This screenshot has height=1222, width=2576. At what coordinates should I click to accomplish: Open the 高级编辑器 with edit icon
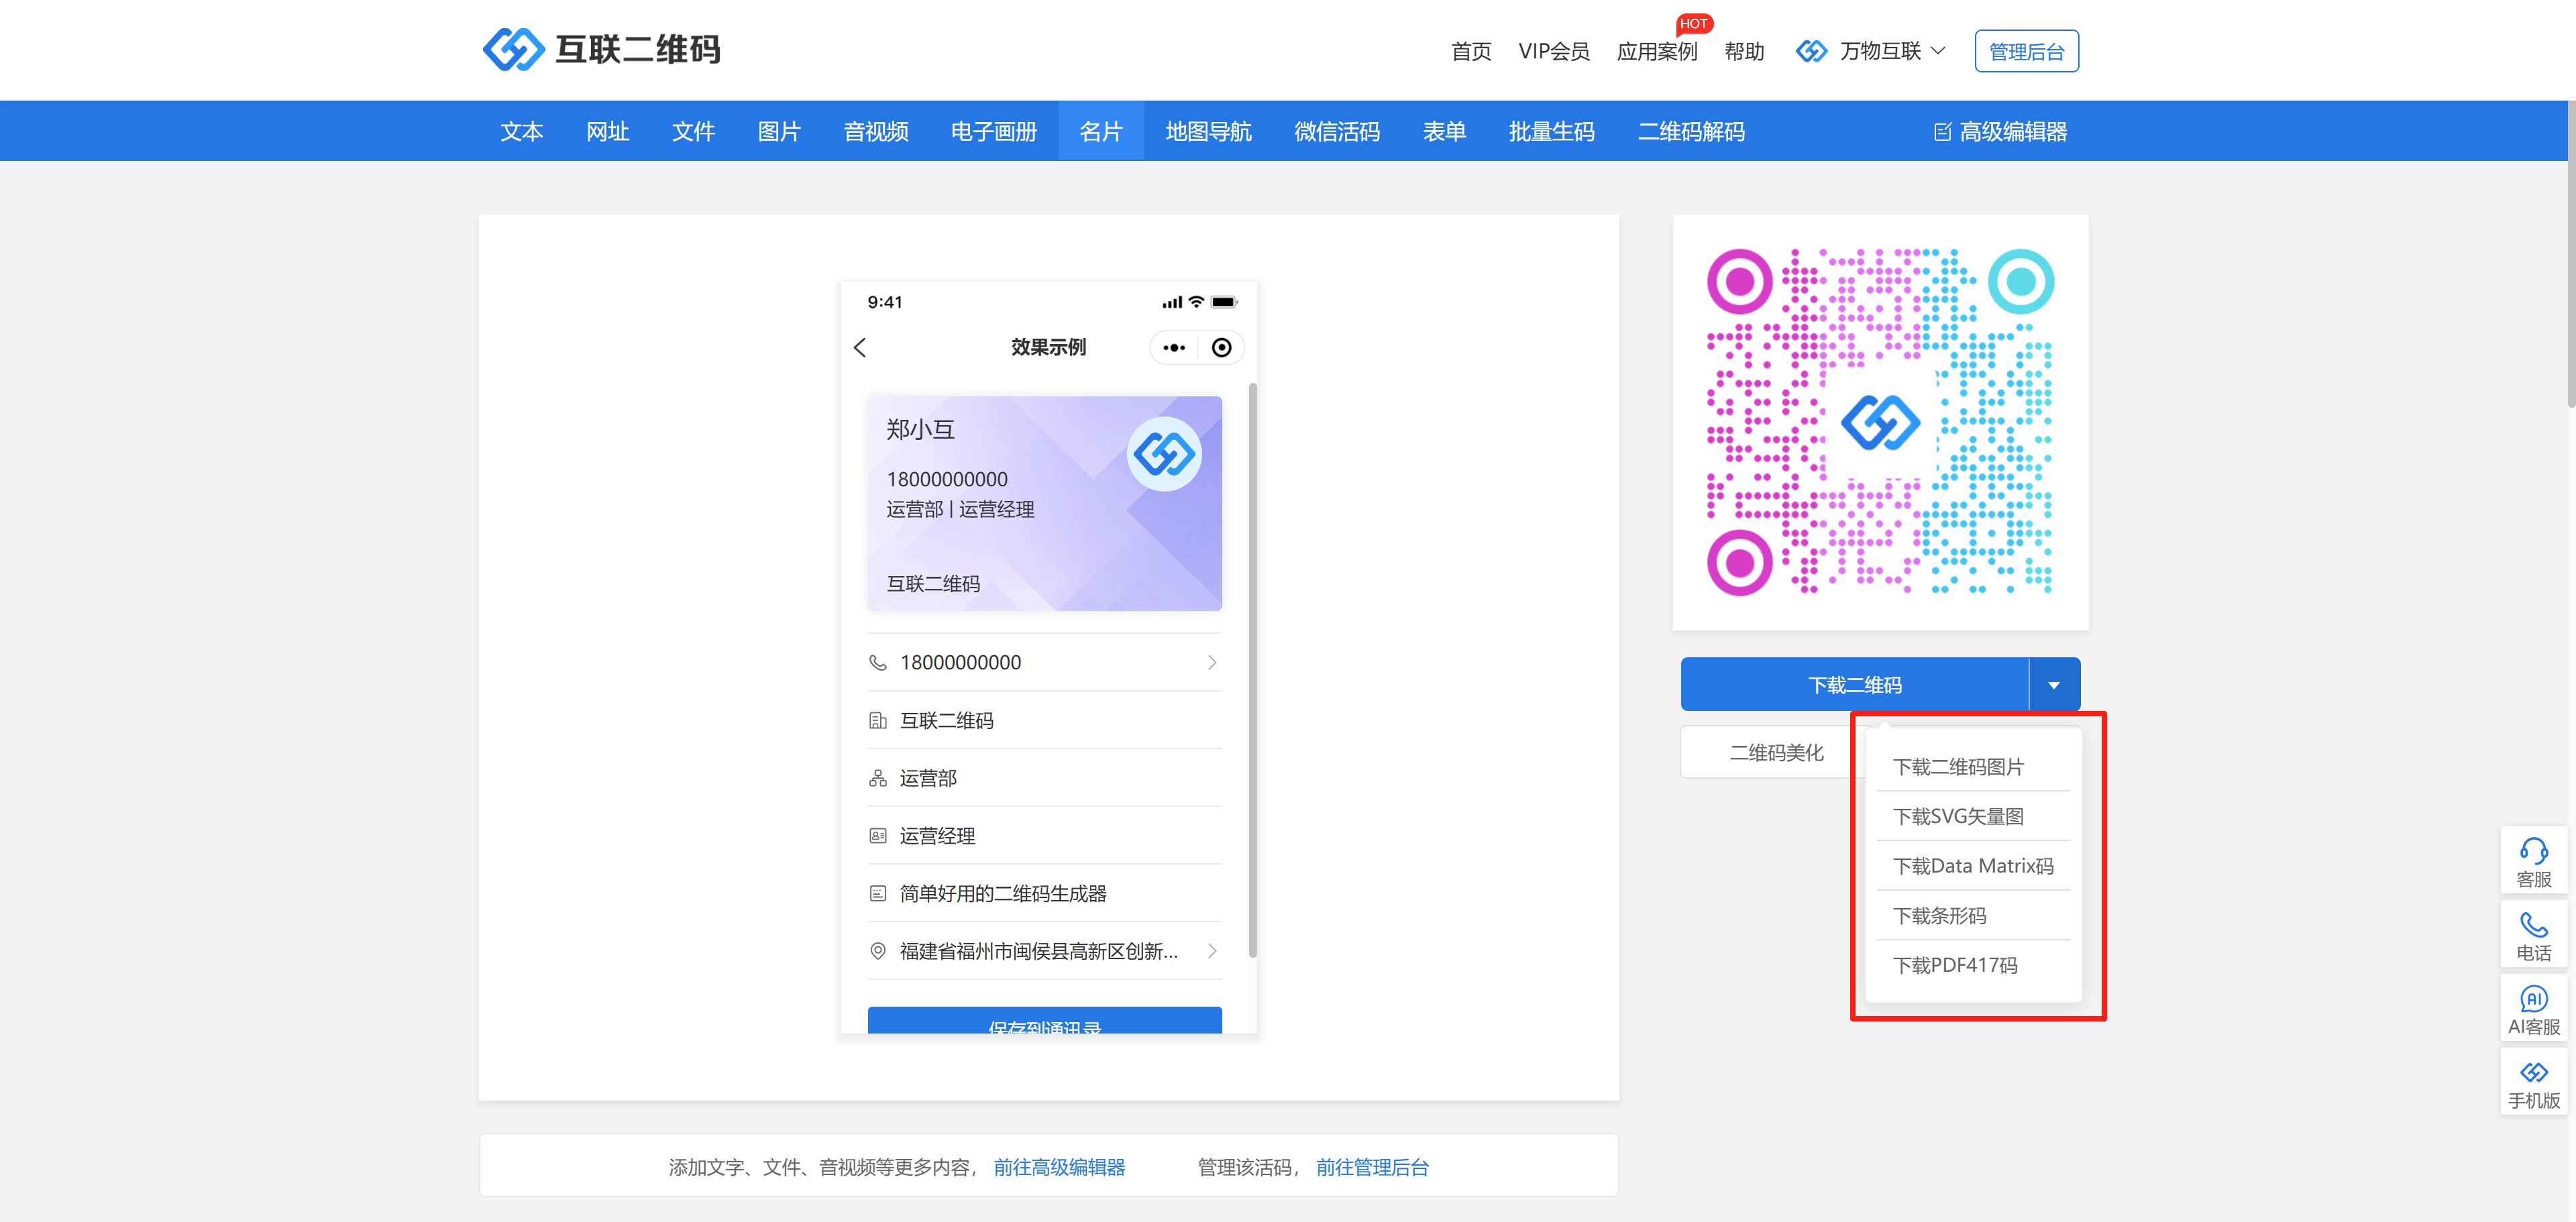2000,131
